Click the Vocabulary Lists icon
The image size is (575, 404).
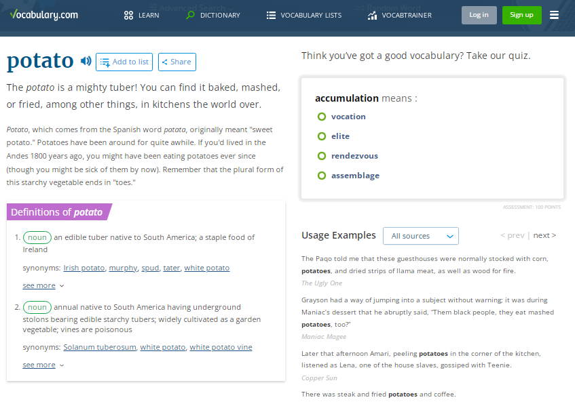point(271,15)
